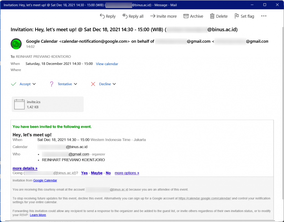Delete the message with trash icon
The image size is (284, 222).
click(x=212, y=16)
